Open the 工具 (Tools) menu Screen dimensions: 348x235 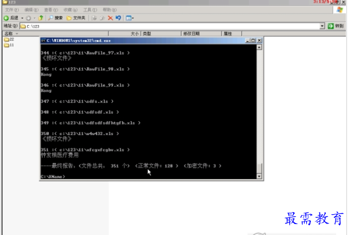tap(90, 10)
